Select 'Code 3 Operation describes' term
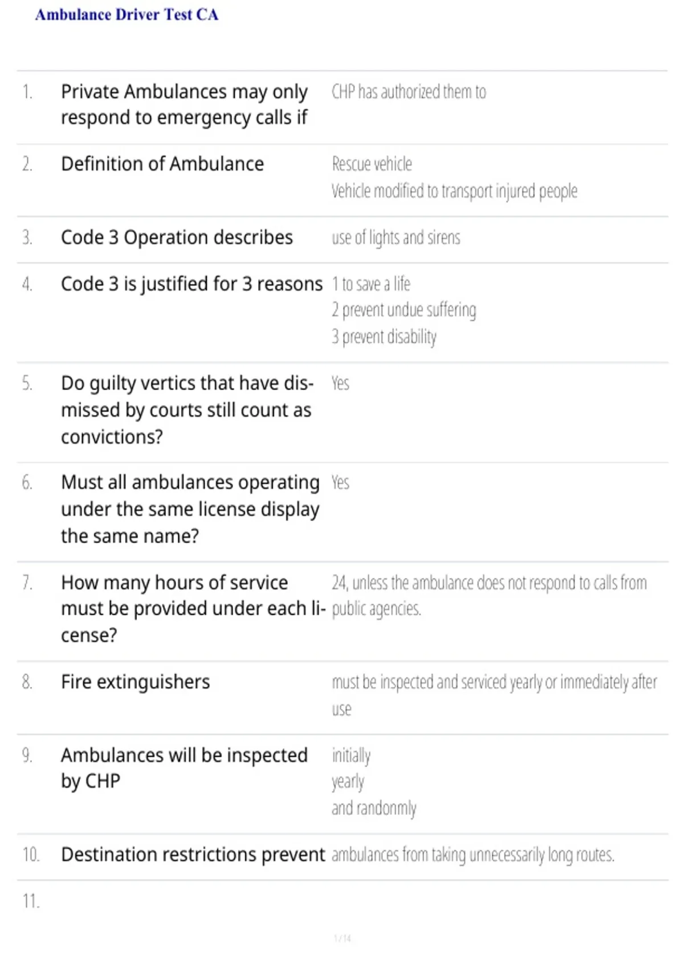 (x=177, y=237)
